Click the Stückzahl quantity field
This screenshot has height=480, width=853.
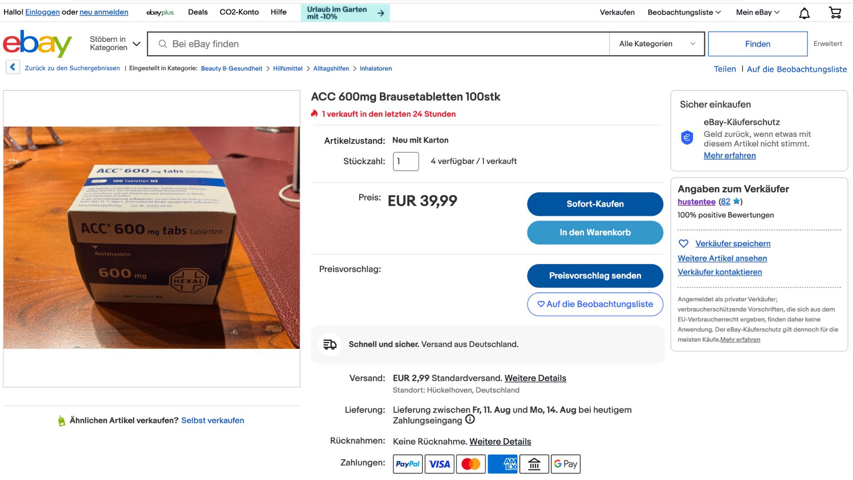[406, 161]
